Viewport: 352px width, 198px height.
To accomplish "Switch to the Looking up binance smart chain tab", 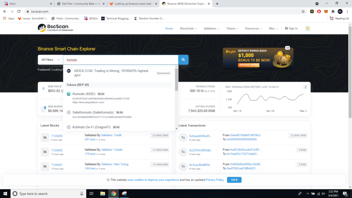I will (x=133, y=4).
